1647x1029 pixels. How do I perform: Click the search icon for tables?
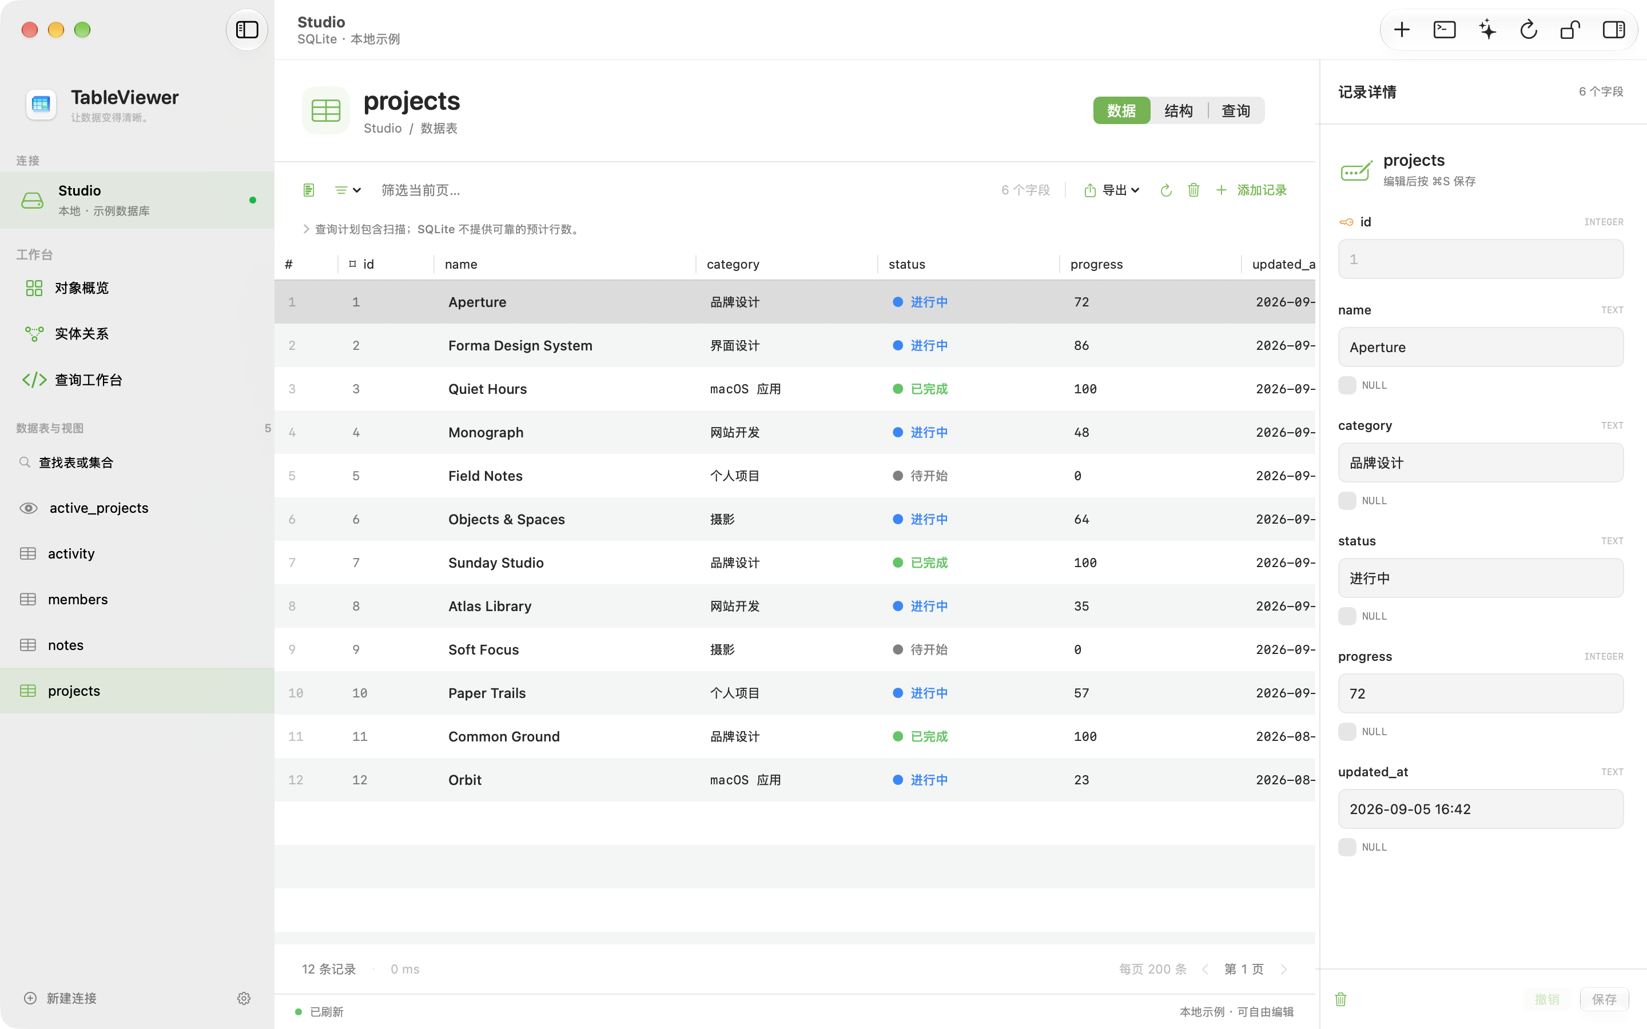click(25, 462)
